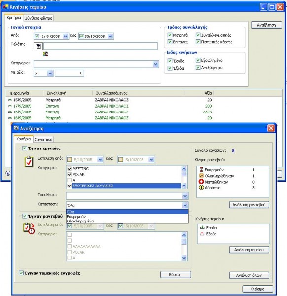Open customer picker icon next to Πελάτης
Viewport: 287px width, 296px height.
click(38, 46)
